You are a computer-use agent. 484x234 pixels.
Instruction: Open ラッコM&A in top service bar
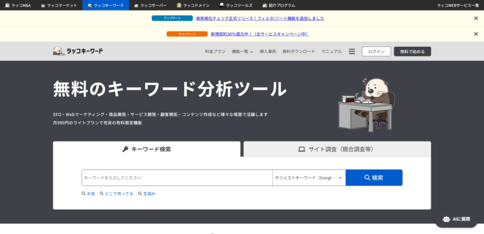(18, 5)
